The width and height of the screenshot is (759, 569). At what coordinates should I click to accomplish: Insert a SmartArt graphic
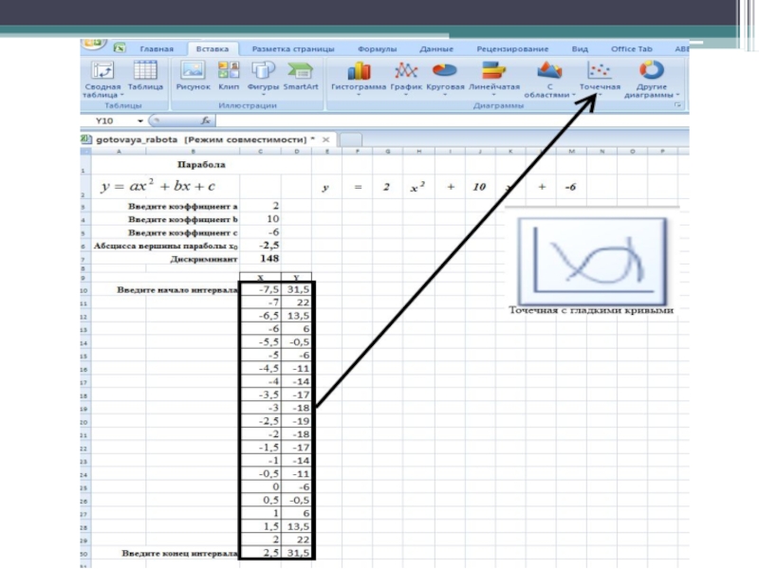[301, 76]
